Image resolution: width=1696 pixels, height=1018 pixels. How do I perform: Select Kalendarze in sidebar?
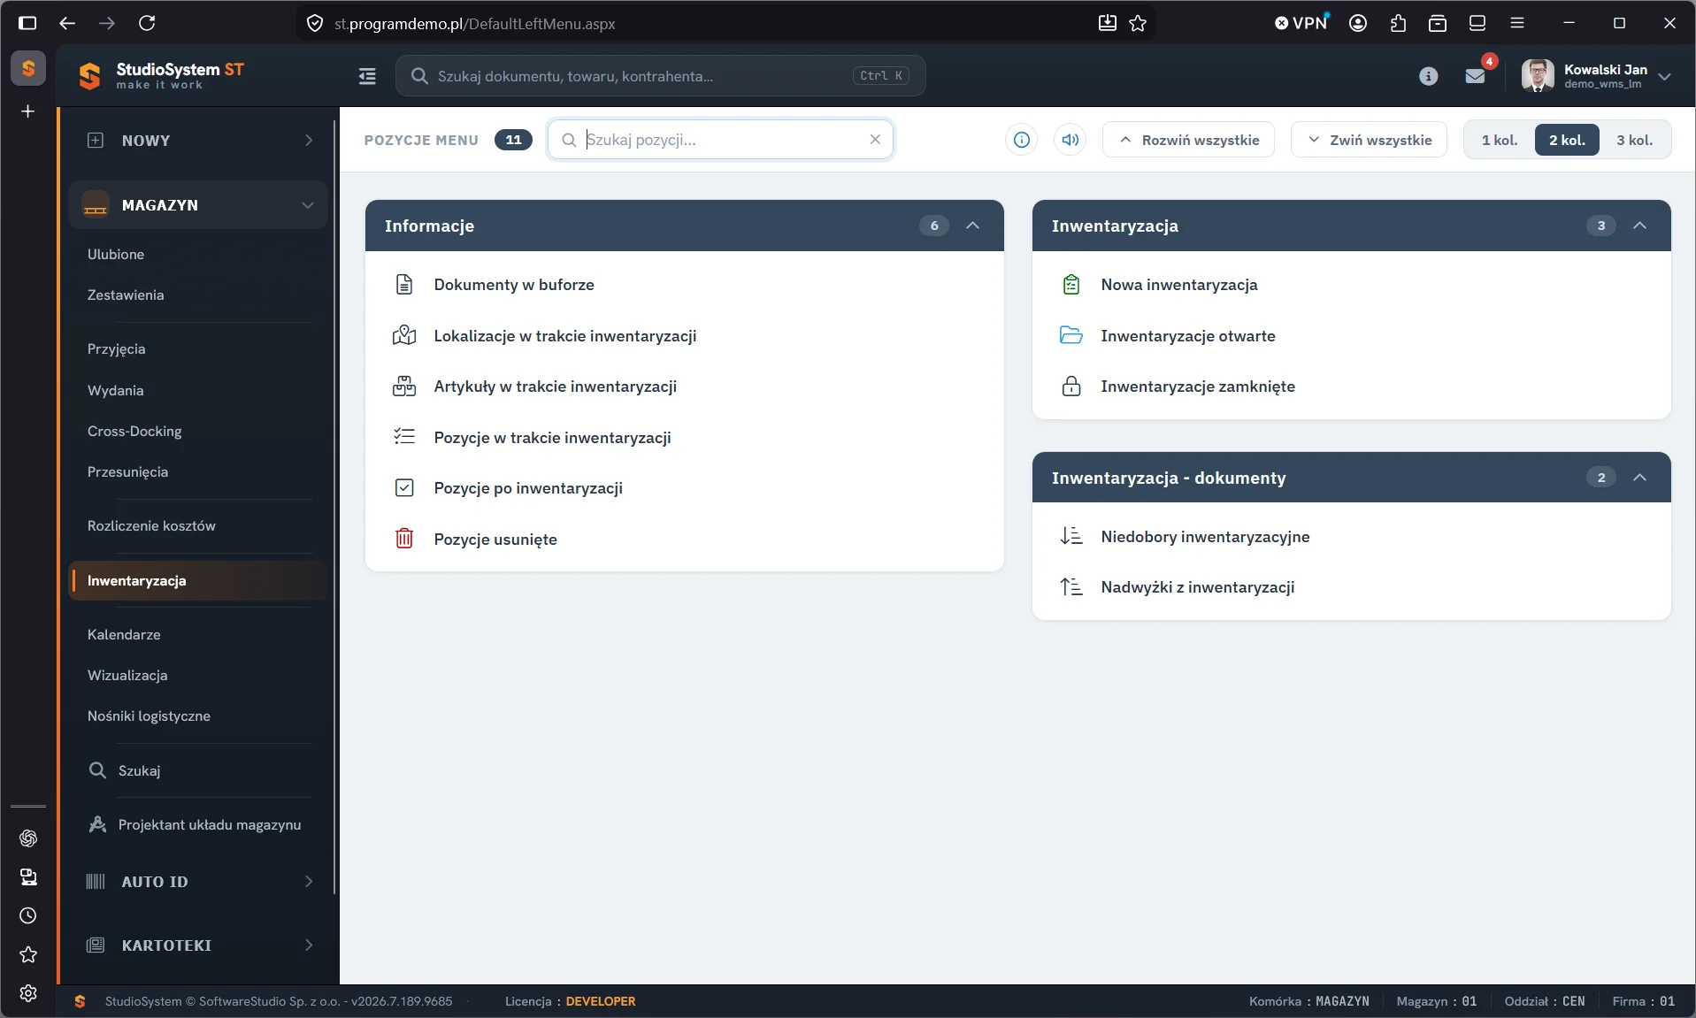point(124,634)
